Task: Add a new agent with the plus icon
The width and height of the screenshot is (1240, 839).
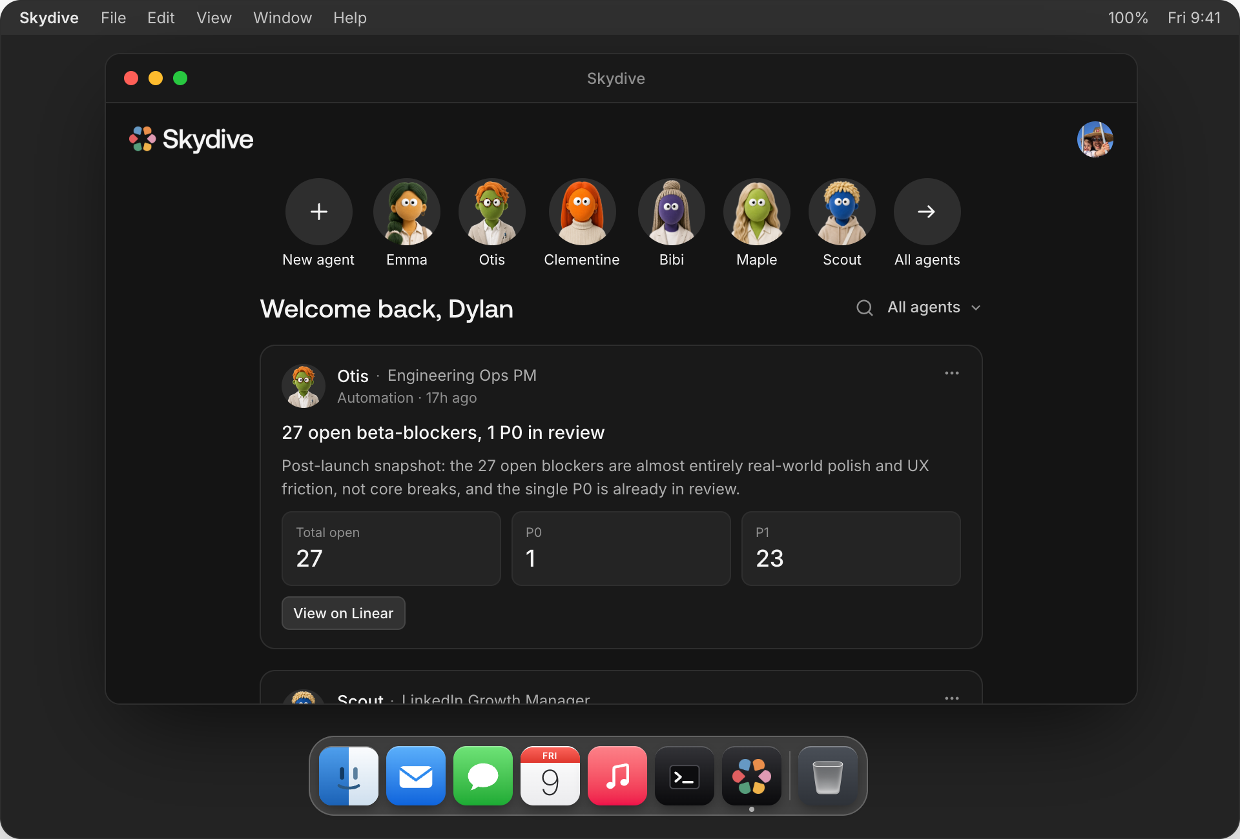Action: pos(319,212)
